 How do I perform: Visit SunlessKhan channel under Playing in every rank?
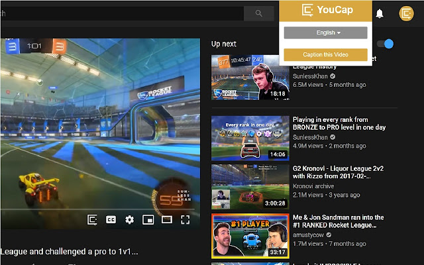pyautogui.click(x=310, y=137)
